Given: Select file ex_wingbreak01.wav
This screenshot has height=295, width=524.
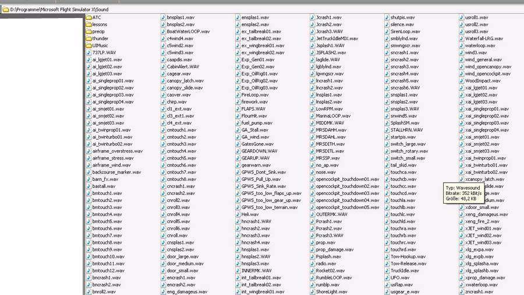Looking at the screenshot, I should click(263, 45).
